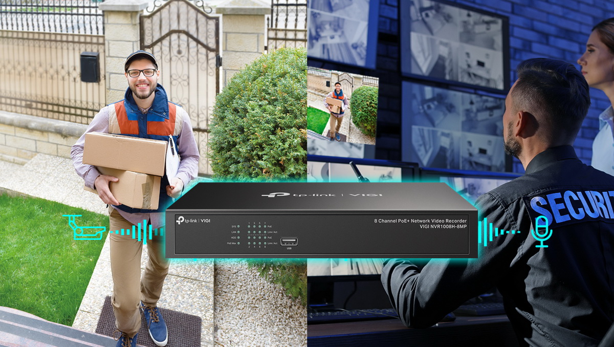Click the delivery man's black cap
The width and height of the screenshot is (614, 347).
(140, 57)
